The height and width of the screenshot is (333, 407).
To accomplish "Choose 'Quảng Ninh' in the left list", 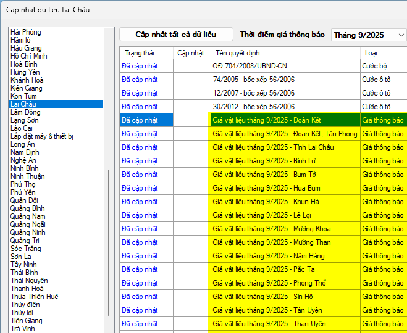I will coord(28,232).
